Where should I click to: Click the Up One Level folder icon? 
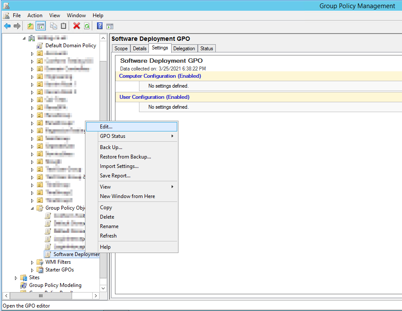30,26
